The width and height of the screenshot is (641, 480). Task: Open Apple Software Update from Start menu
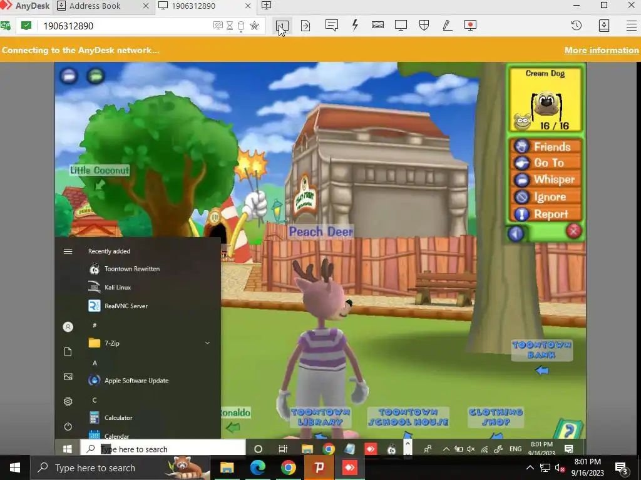click(x=136, y=381)
